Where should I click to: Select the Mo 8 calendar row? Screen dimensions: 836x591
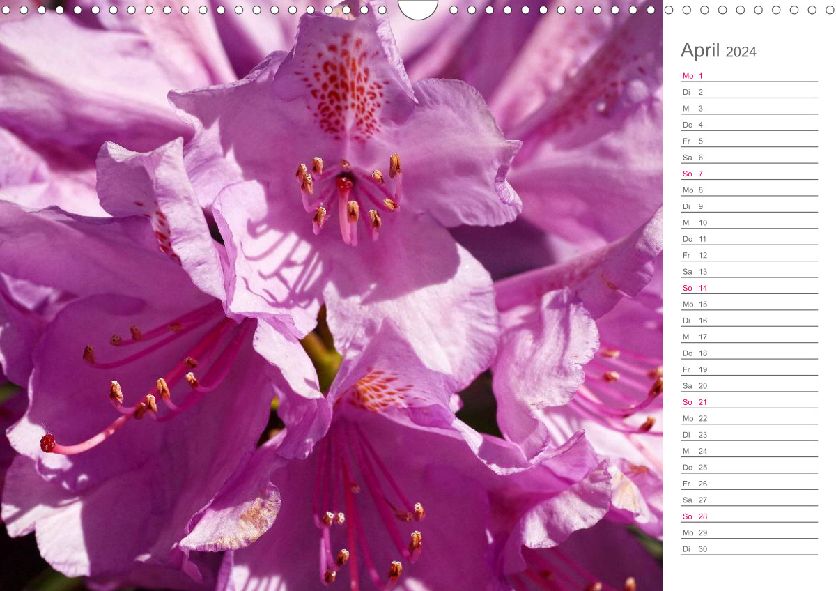(749, 190)
